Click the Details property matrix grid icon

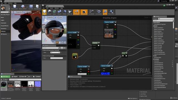[62, 48]
